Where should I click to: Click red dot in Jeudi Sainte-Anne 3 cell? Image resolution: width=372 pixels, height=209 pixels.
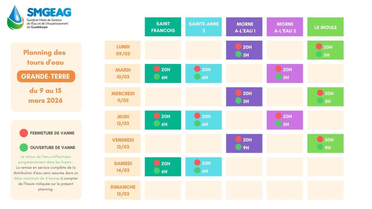[197, 116]
